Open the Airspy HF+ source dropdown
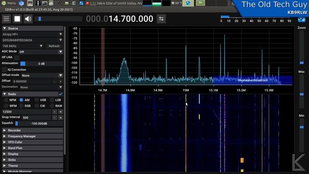309x174 pixels. pyautogui.click(x=32, y=34)
